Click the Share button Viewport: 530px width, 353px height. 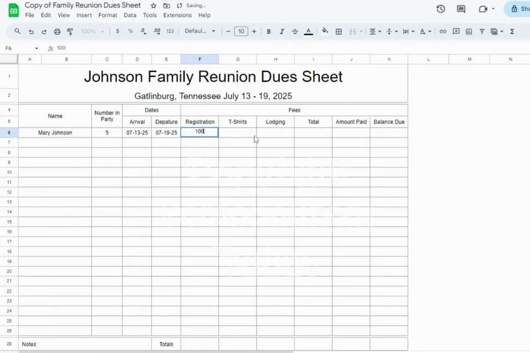pos(518,8)
